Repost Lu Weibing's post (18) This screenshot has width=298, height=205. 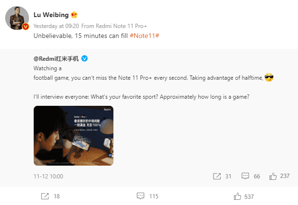pos(50,196)
